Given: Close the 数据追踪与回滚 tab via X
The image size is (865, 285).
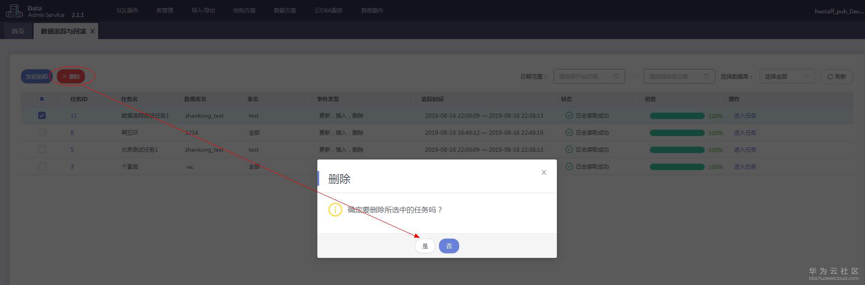Looking at the screenshot, I should (x=93, y=31).
